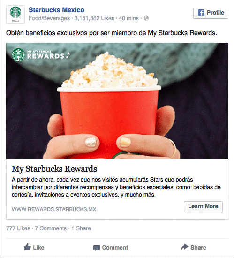Click the thumbs-up Like icon
This screenshot has height=258, width=234.
pyautogui.click(x=27, y=247)
